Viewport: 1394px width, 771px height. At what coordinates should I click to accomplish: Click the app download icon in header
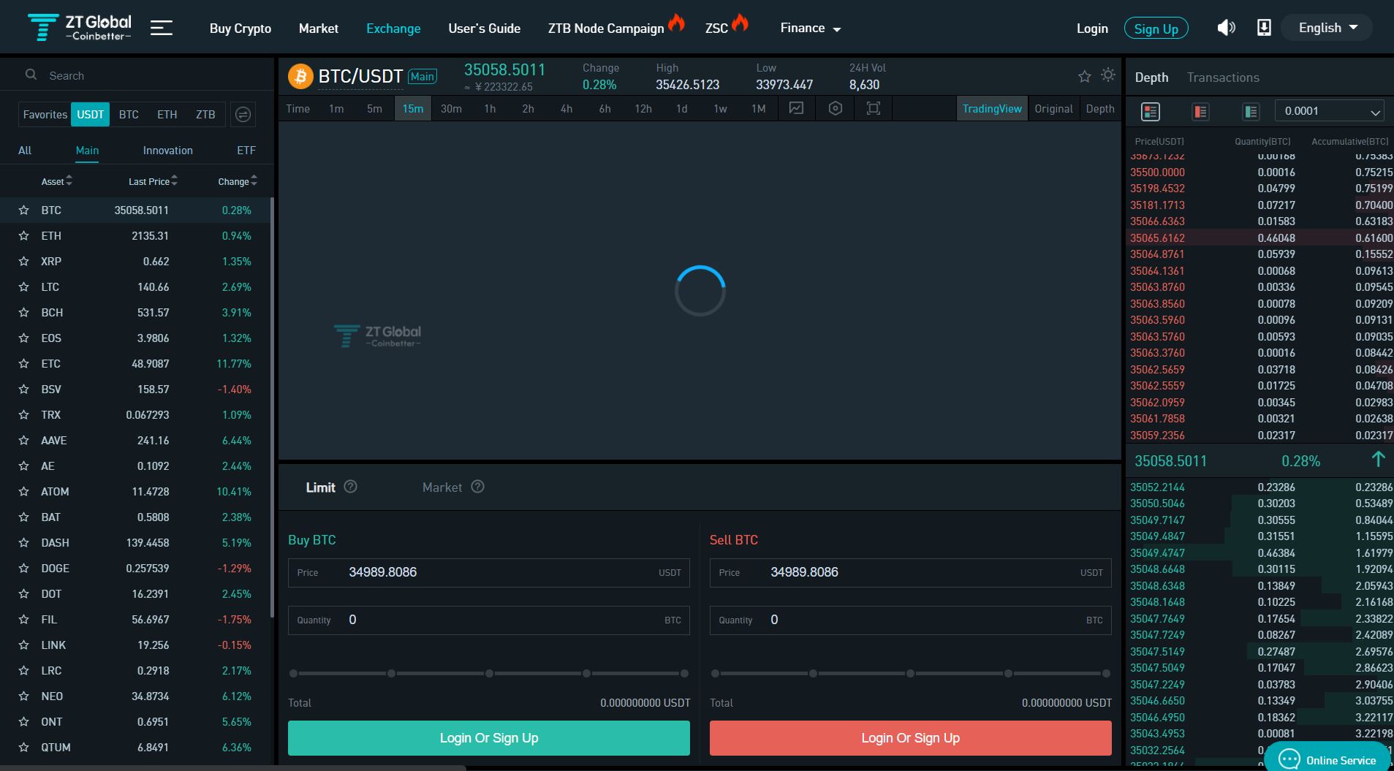(x=1264, y=28)
